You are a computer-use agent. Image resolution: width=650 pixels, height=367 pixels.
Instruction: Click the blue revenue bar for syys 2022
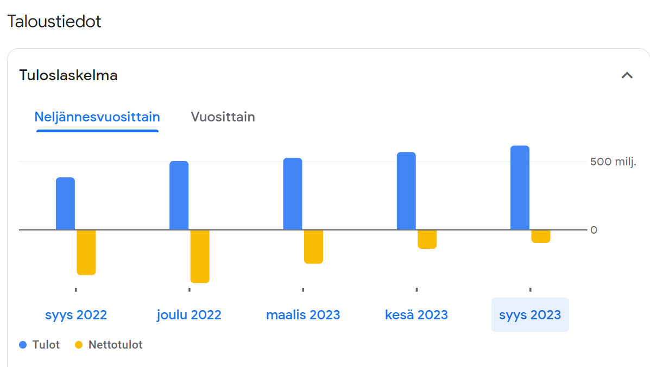click(x=66, y=204)
